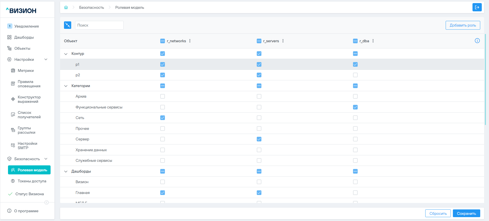The height and width of the screenshot is (221, 489).
Task: Uncheck Сервер for r_servers role
Action: (259, 139)
